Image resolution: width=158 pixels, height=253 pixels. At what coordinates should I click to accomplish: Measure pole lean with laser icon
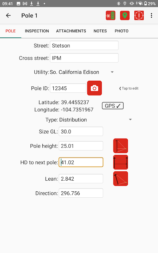[x=121, y=179]
